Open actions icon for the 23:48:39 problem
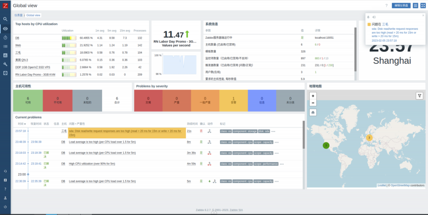Image resolution: width=428 pixels, height=215 pixels. point(209,142)
